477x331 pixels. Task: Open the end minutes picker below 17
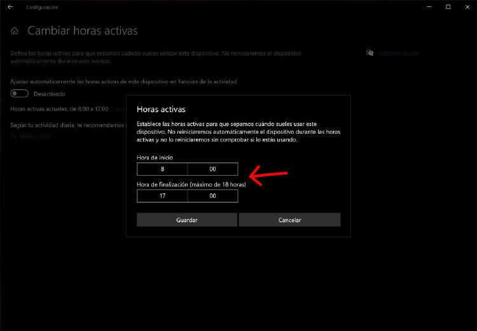pos(212,196)
